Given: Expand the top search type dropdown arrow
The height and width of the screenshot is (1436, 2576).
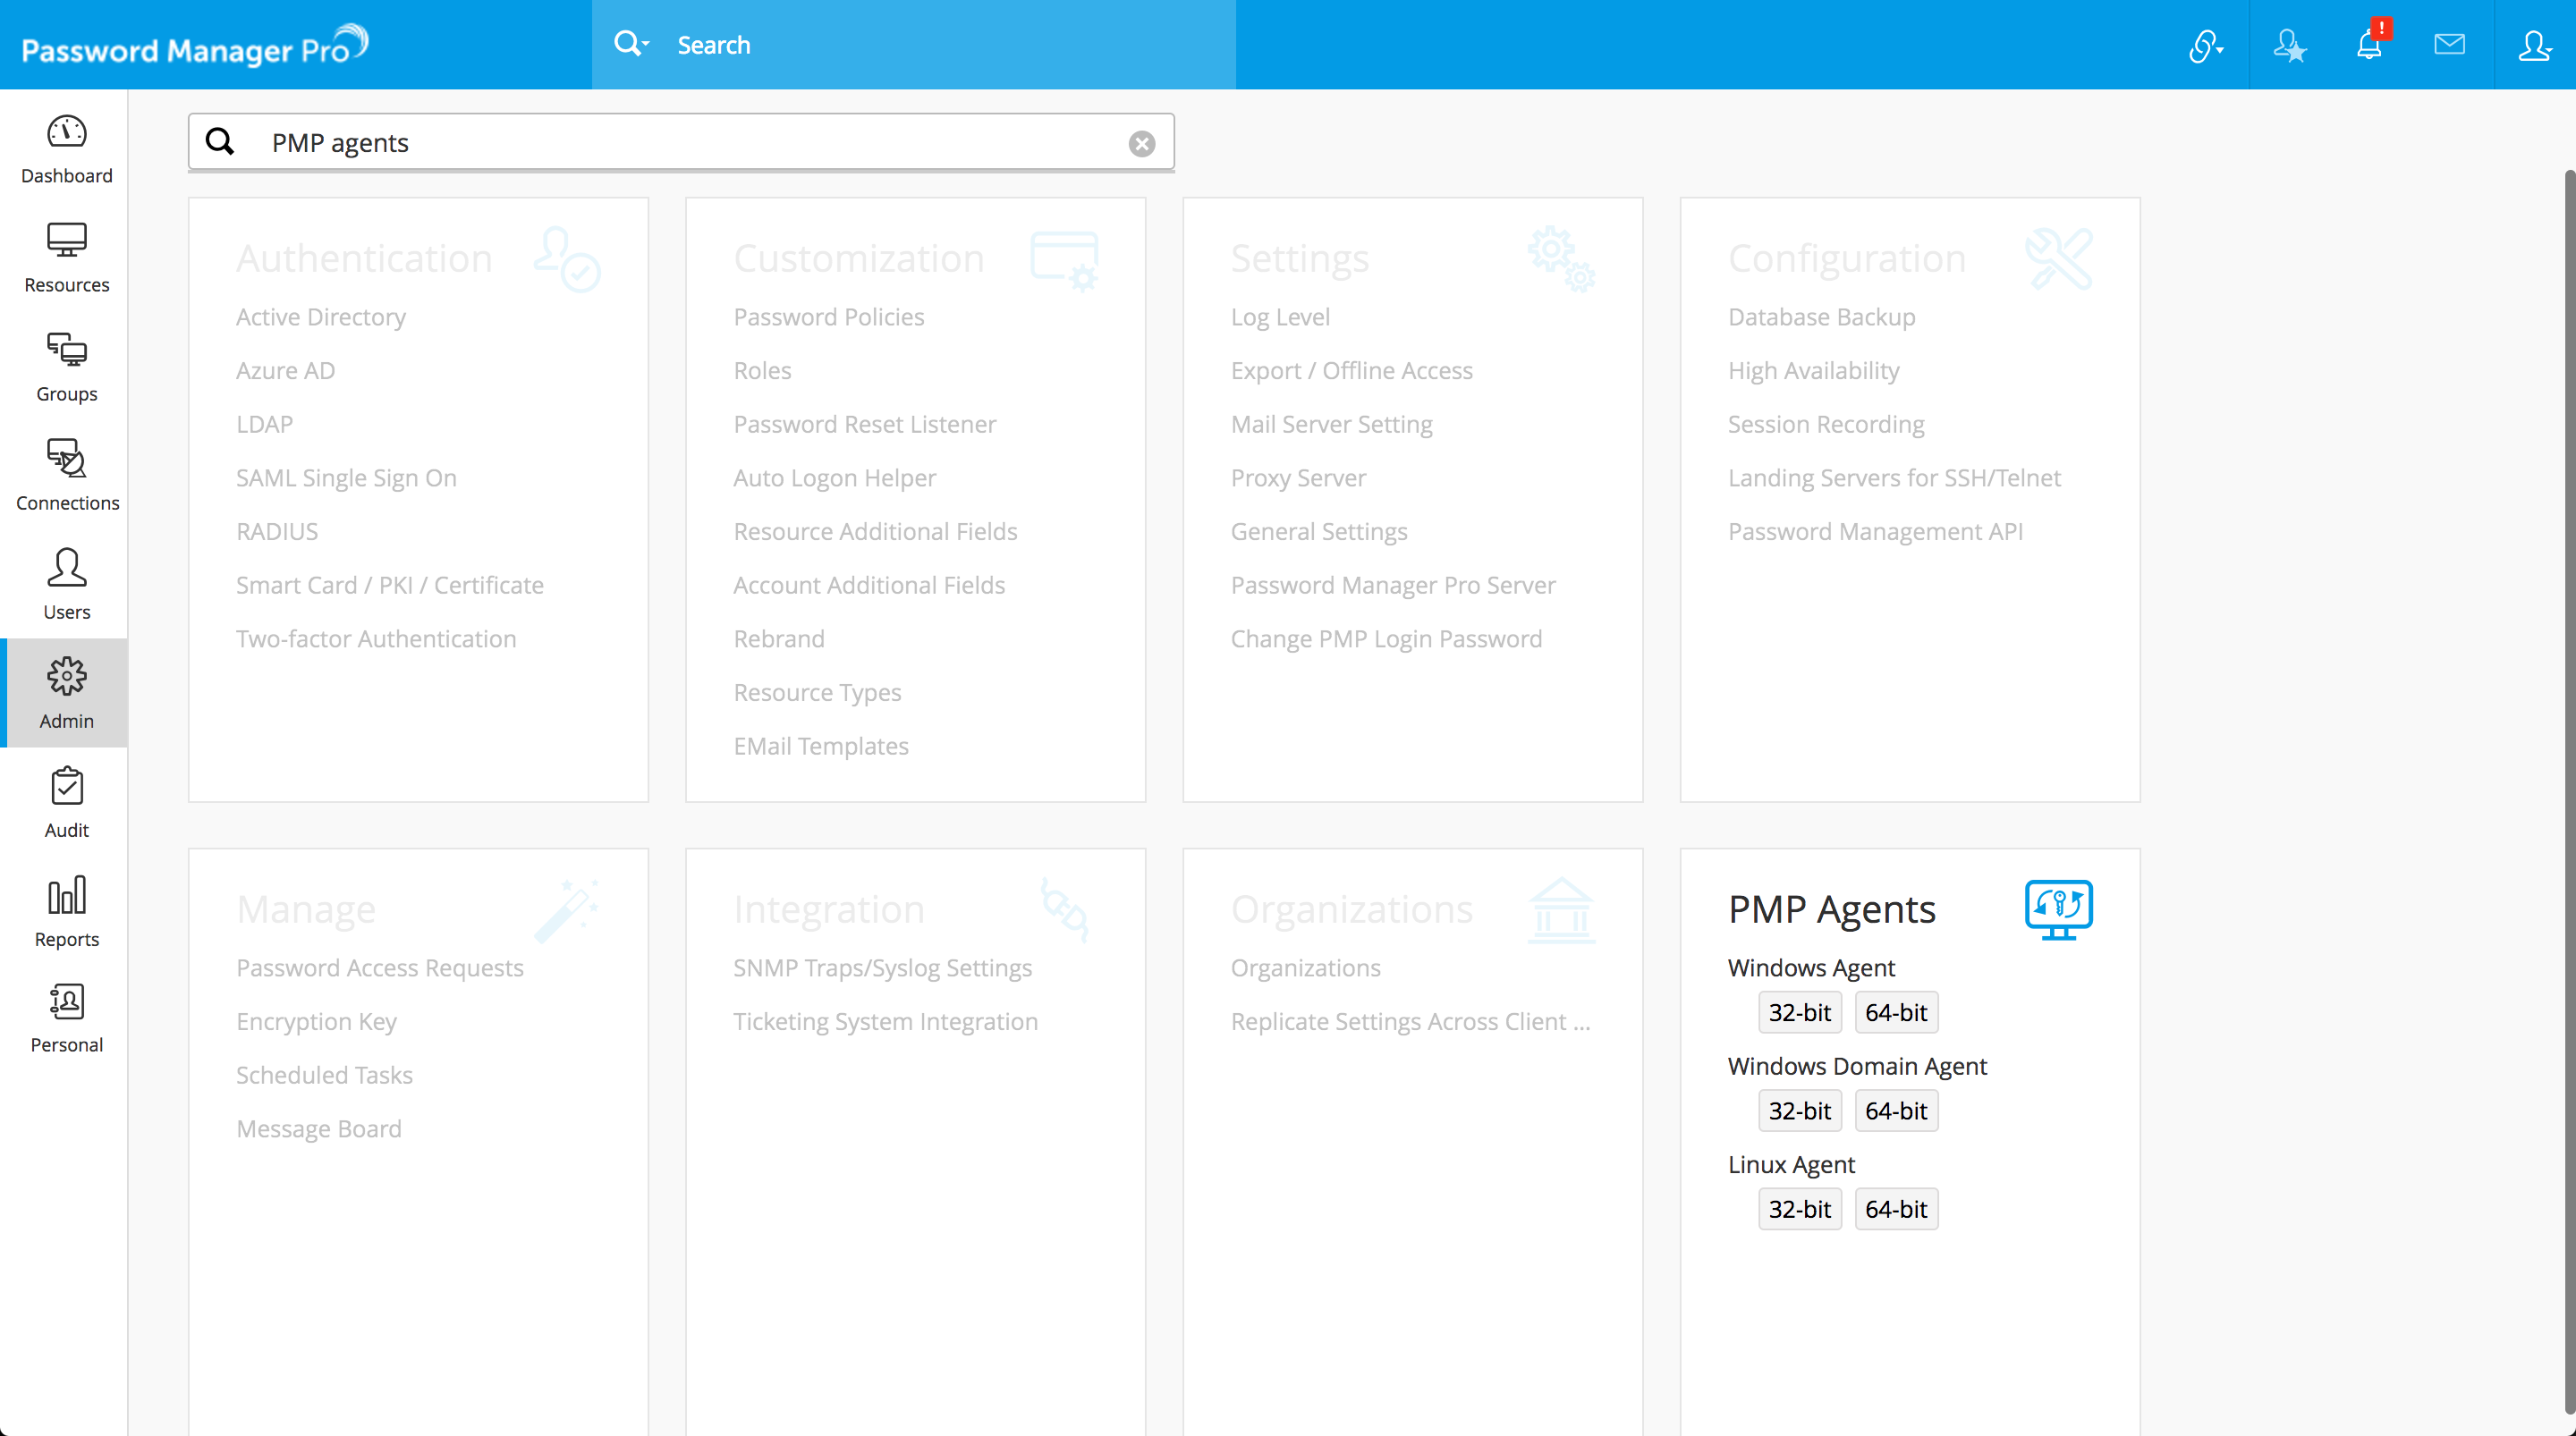Looking at the screenshot, I should [x=646, y=44].
